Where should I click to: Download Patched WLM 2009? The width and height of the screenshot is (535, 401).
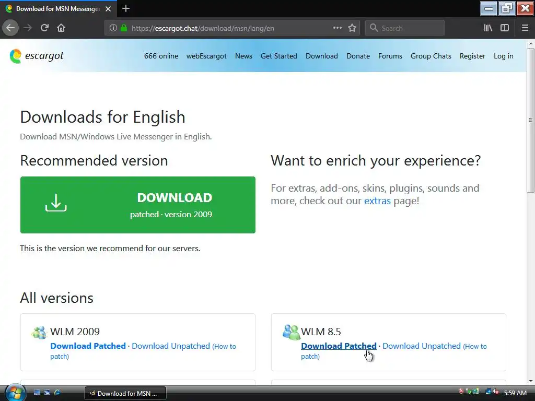point(88,346)
